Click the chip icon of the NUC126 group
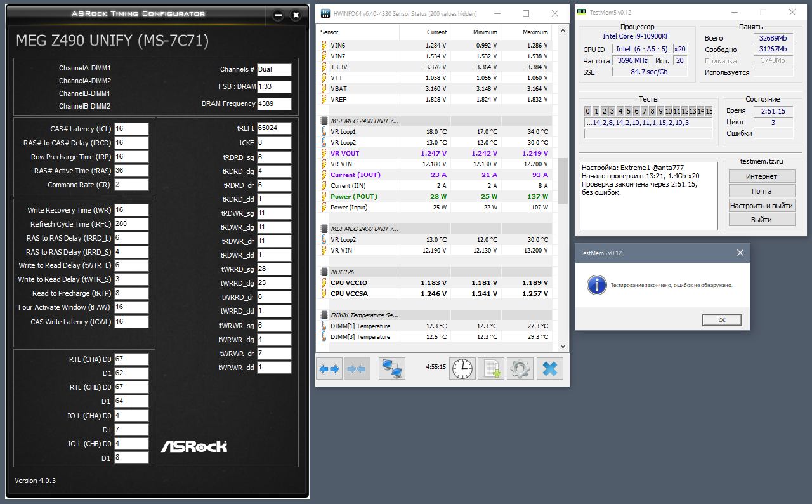This screenshot has width=812, height=504. tap(324, 272)
